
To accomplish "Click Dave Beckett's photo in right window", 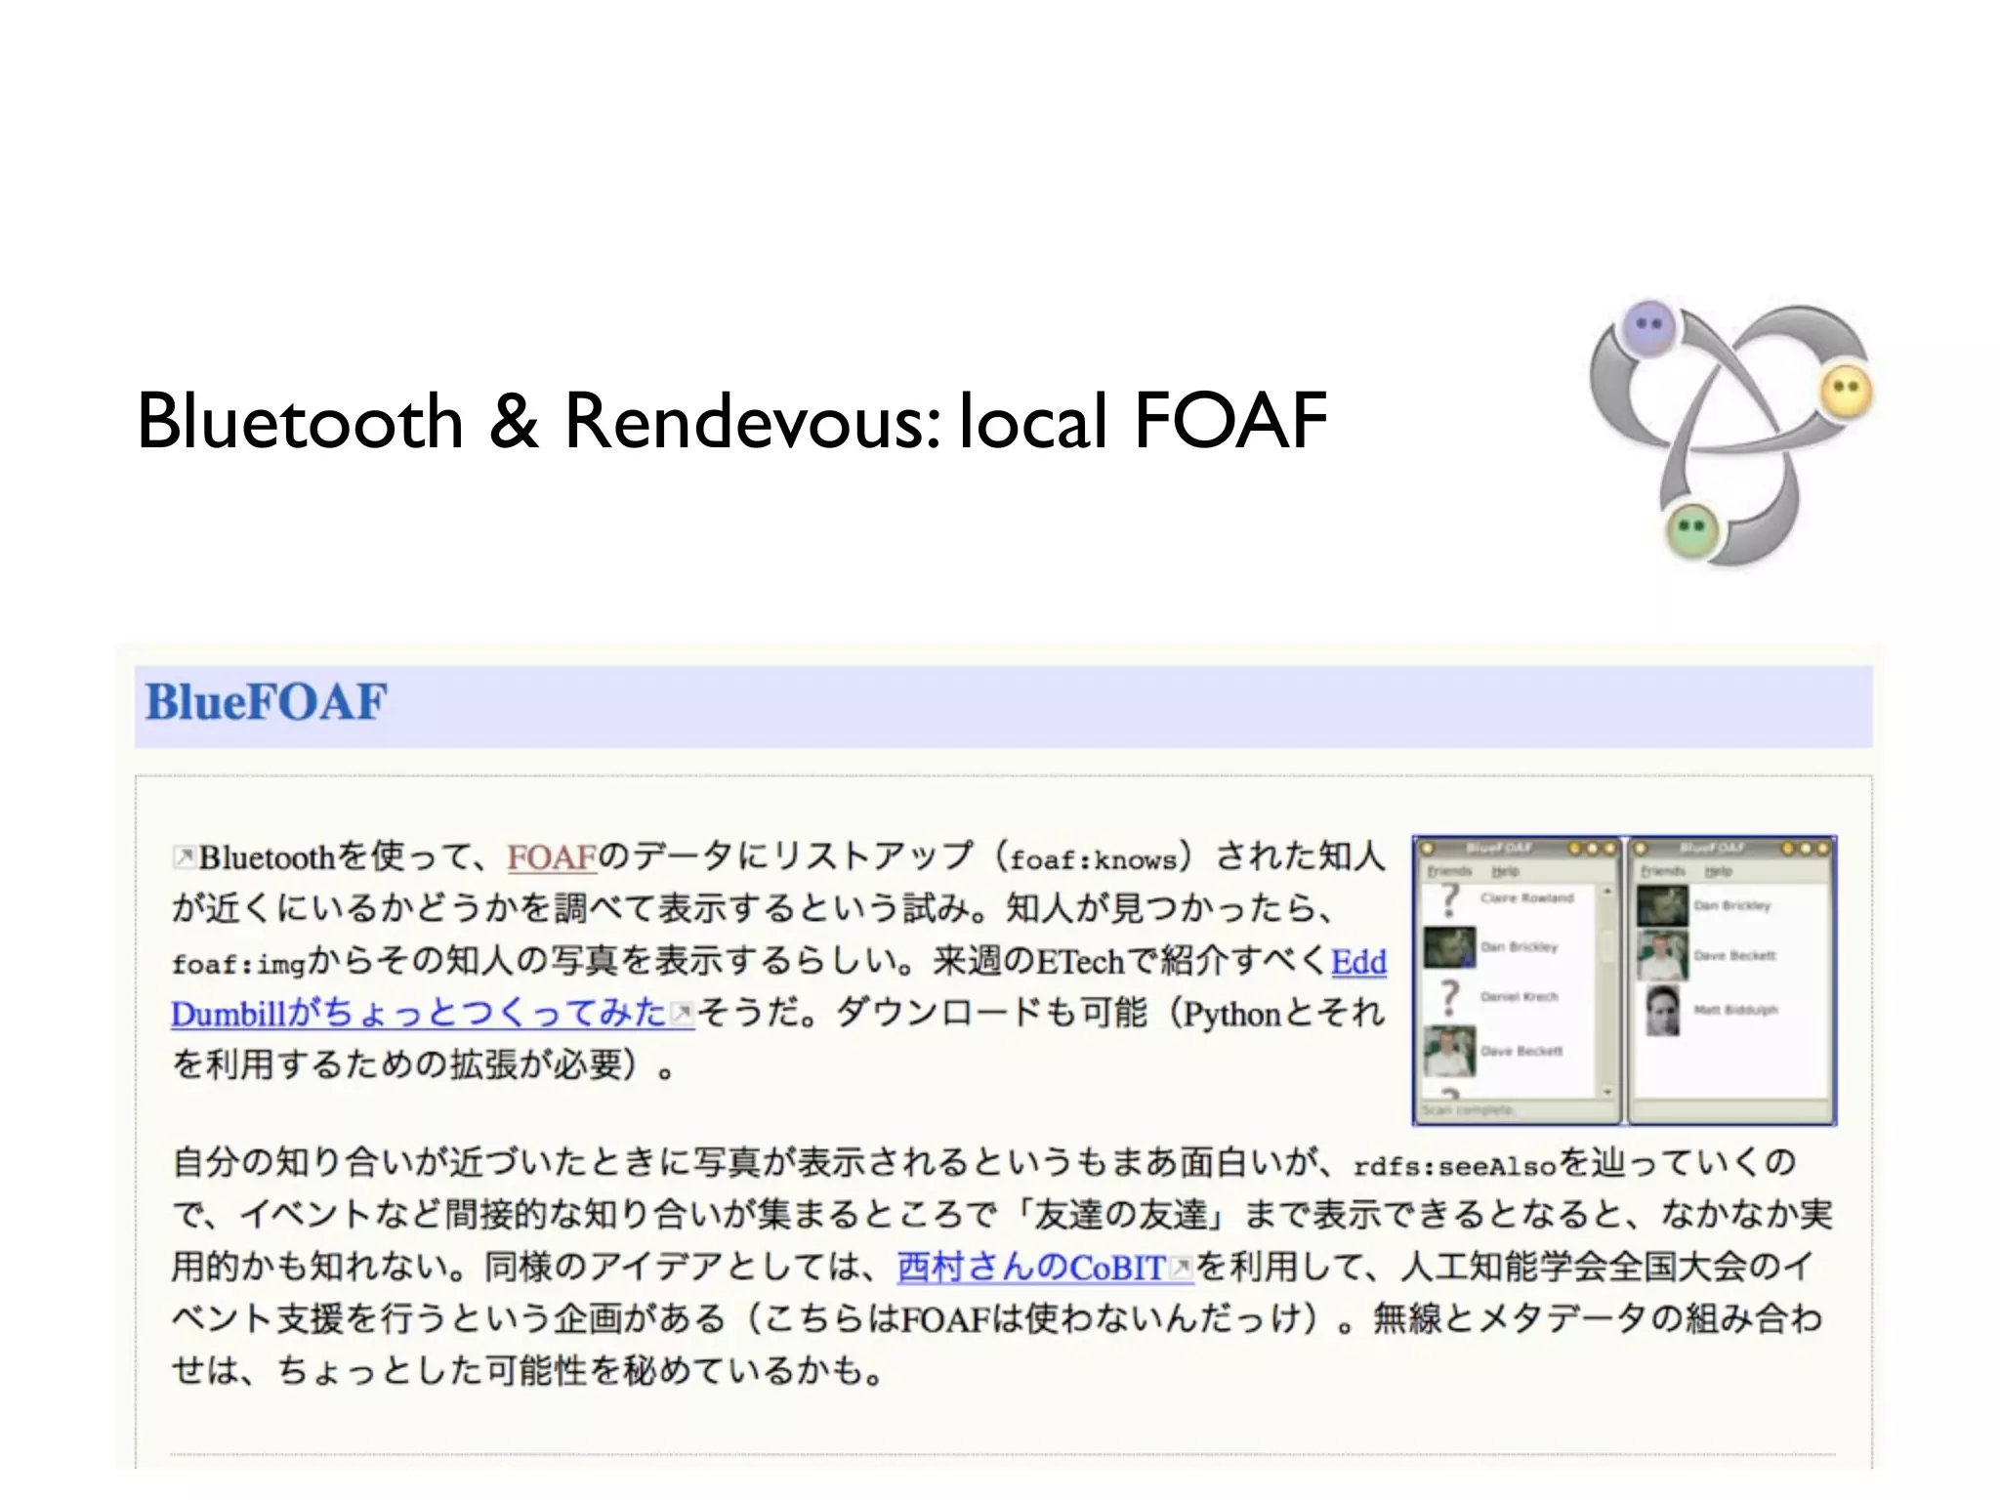I will point(1662,956).
